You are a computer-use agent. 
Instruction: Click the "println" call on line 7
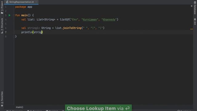(27, 32)
